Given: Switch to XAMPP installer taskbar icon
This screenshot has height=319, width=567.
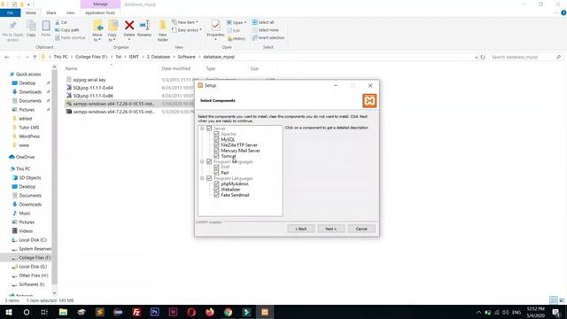Looking at the screenshot, I should click(265, 312).
